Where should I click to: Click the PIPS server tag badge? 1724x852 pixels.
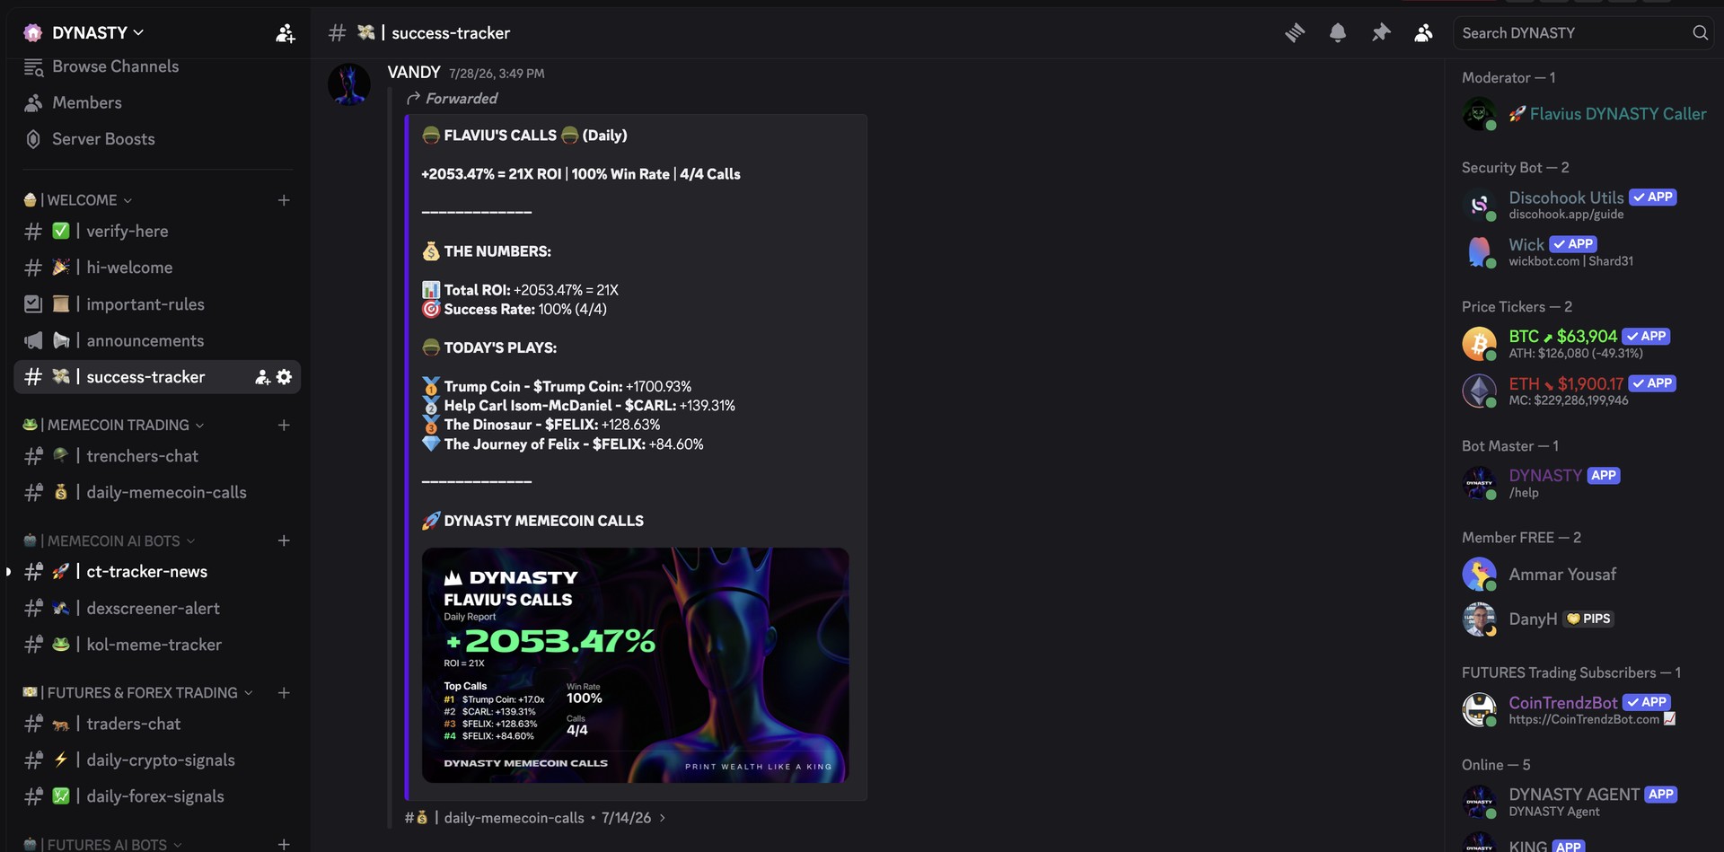pyautogui.click(x=1588, y=619)
